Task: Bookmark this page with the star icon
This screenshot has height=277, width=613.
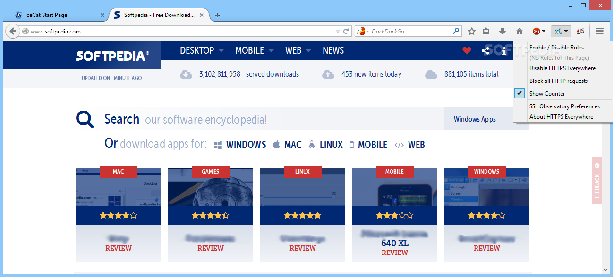Action: point(471,32)
